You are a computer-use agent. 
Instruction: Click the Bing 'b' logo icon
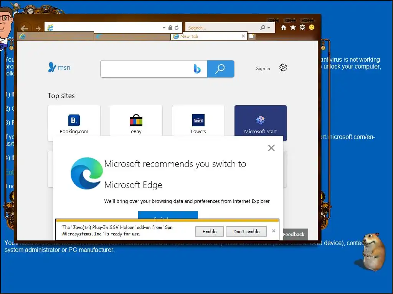coord(197,69)
